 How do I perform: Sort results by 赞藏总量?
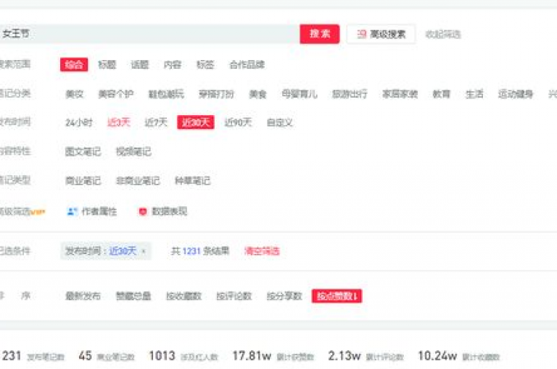point(133,296)
